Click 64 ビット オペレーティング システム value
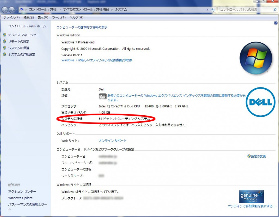Screen dimensions: 279x217 pos(124,119)
